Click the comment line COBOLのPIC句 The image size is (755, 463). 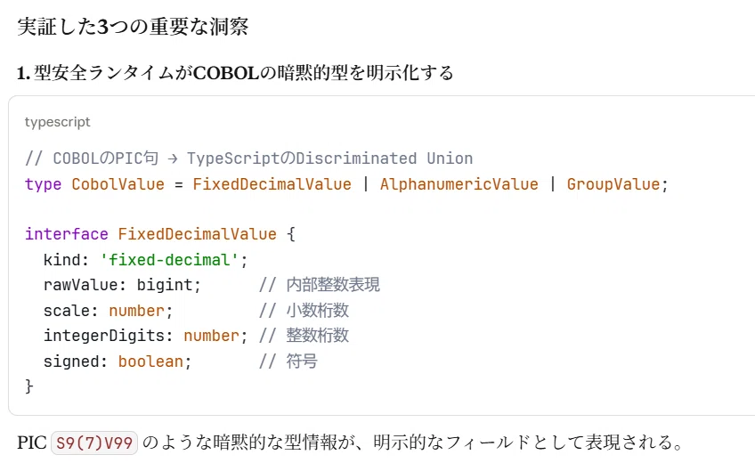249,158
